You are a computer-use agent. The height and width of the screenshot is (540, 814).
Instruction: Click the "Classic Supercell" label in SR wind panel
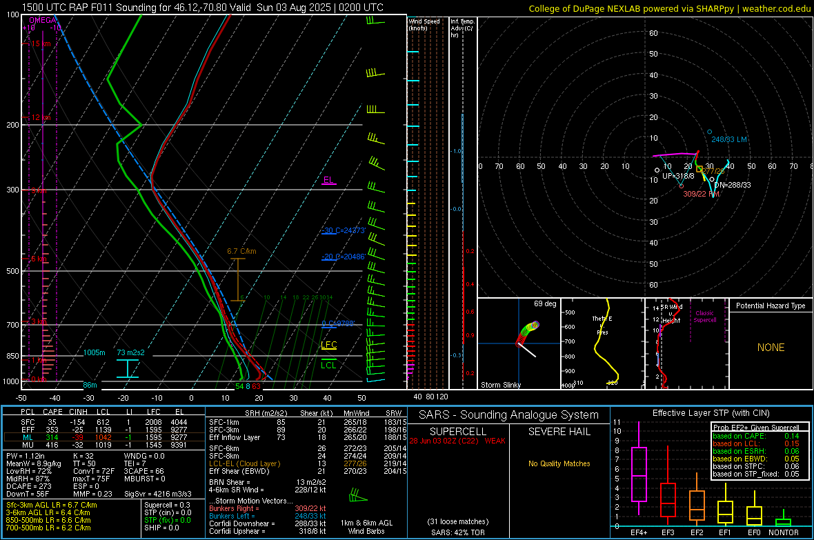704,317
